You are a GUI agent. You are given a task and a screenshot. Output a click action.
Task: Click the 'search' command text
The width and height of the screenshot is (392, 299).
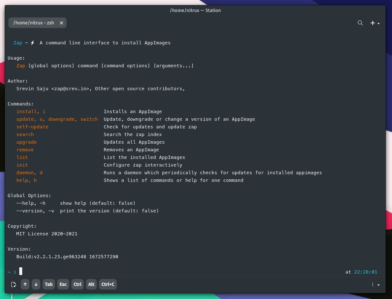tap(25, 134)
